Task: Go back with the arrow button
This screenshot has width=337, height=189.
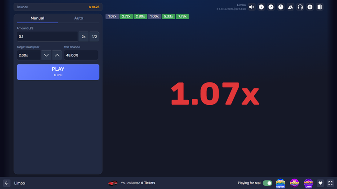Action: click(7, 183)
